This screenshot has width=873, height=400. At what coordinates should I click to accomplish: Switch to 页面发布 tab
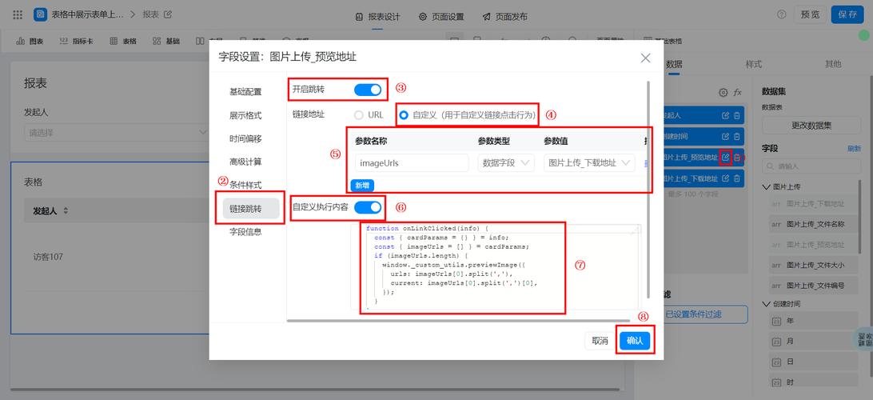(x=505, y=16)
